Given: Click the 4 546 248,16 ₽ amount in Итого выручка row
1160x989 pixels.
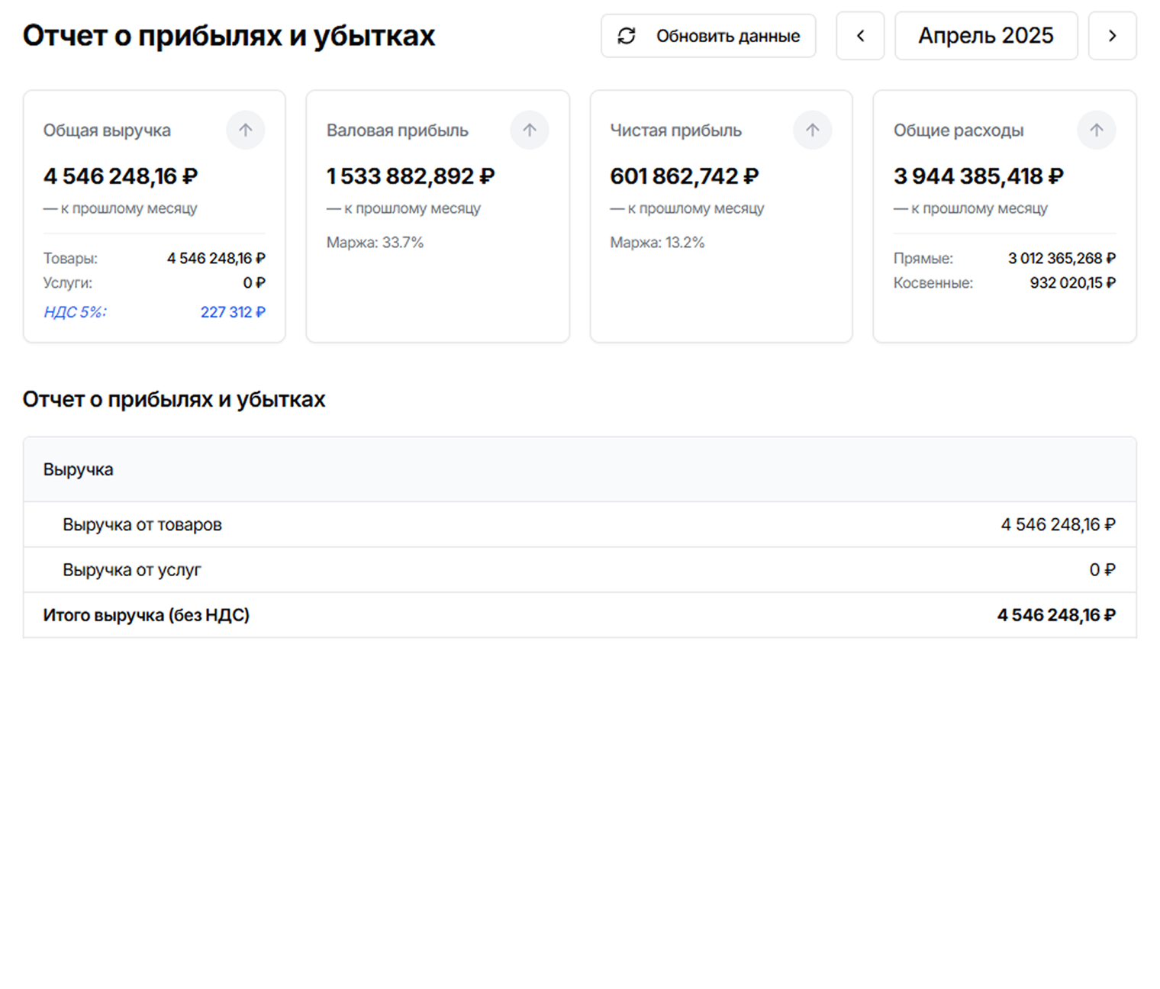Looking at the screenshot, I should 1056,615.
